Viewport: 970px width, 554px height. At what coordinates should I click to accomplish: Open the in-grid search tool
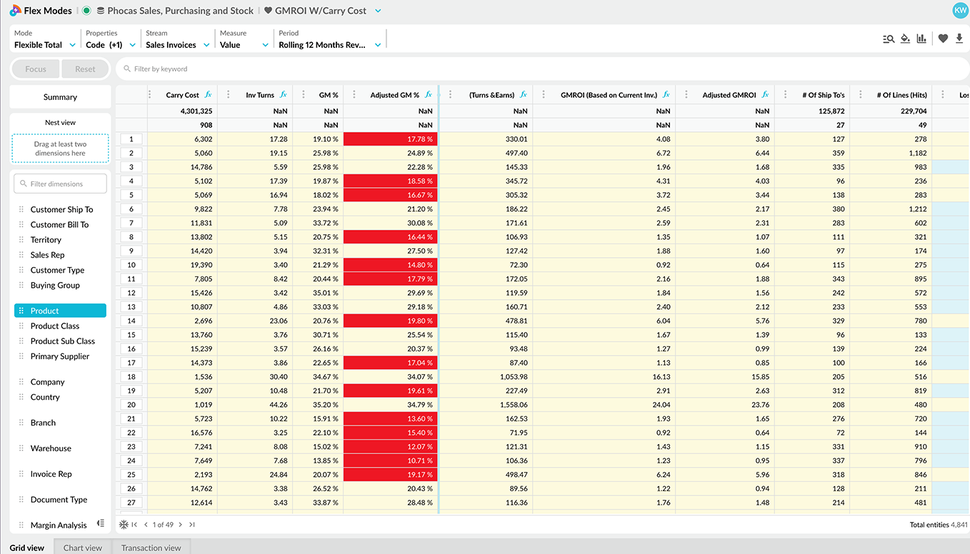[x=888, y=39]
